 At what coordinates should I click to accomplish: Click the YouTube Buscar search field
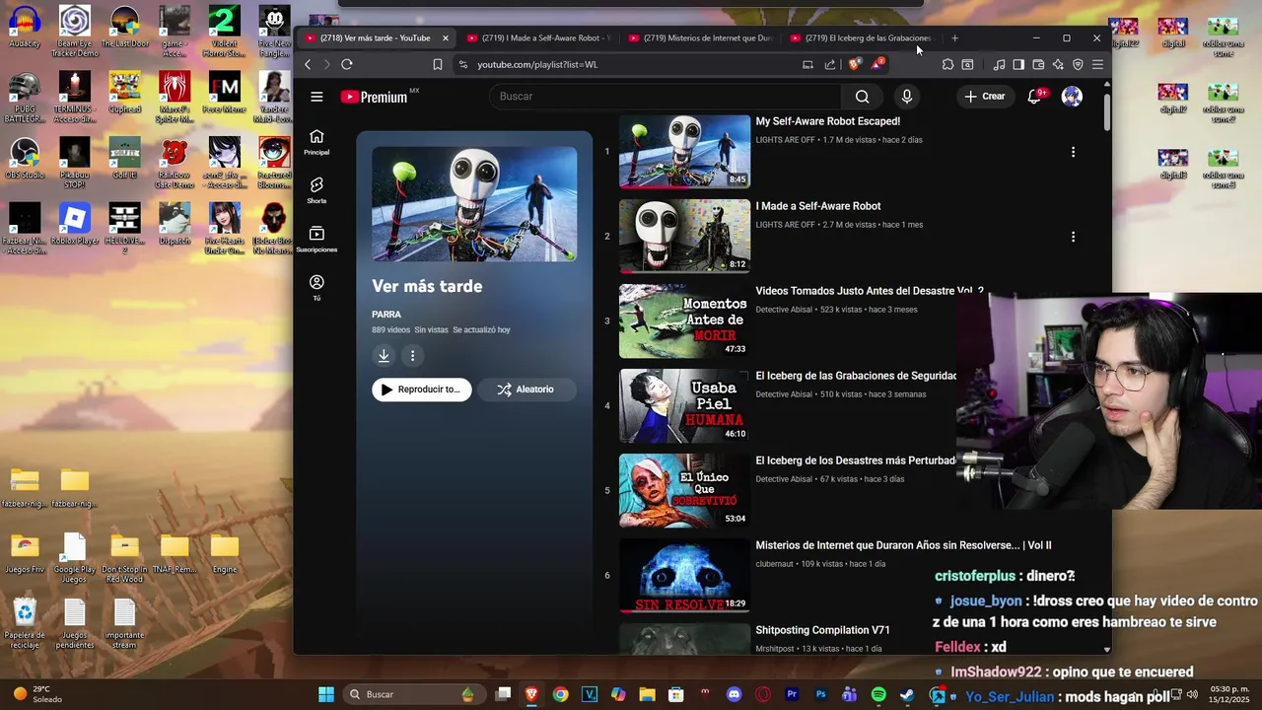click(666, 97)
